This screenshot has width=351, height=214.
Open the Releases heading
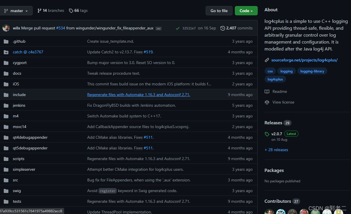coord(273,123)
